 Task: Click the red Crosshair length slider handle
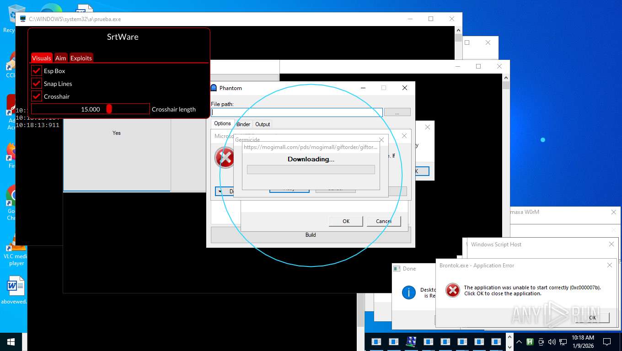pyautogui.click(x=109, y=109)
